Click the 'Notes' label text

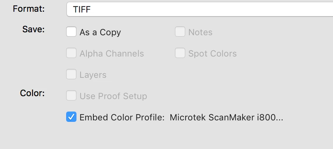click(x=200, y=32)
